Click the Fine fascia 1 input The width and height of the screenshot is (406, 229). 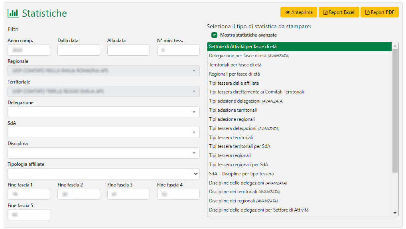tap(29, 194)
